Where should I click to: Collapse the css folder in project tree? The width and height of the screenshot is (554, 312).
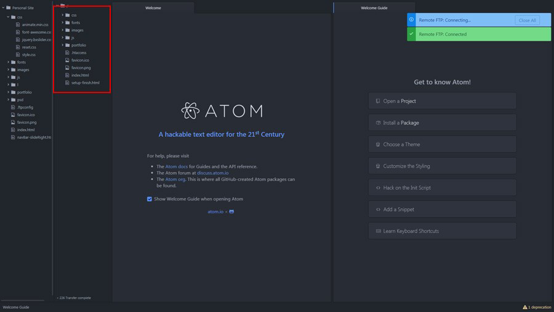pos(8,17)
